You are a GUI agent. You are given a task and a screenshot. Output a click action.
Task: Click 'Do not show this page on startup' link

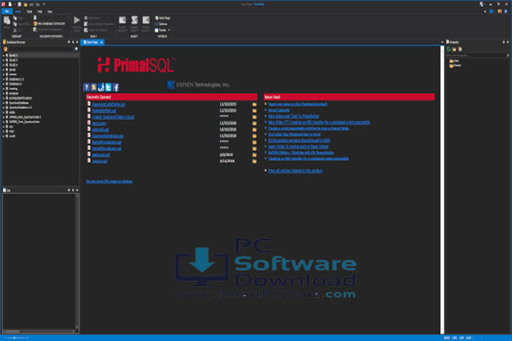point(109,181)
